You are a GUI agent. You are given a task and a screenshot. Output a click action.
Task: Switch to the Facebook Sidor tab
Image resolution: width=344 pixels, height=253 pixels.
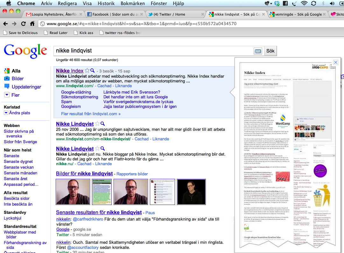115,14
